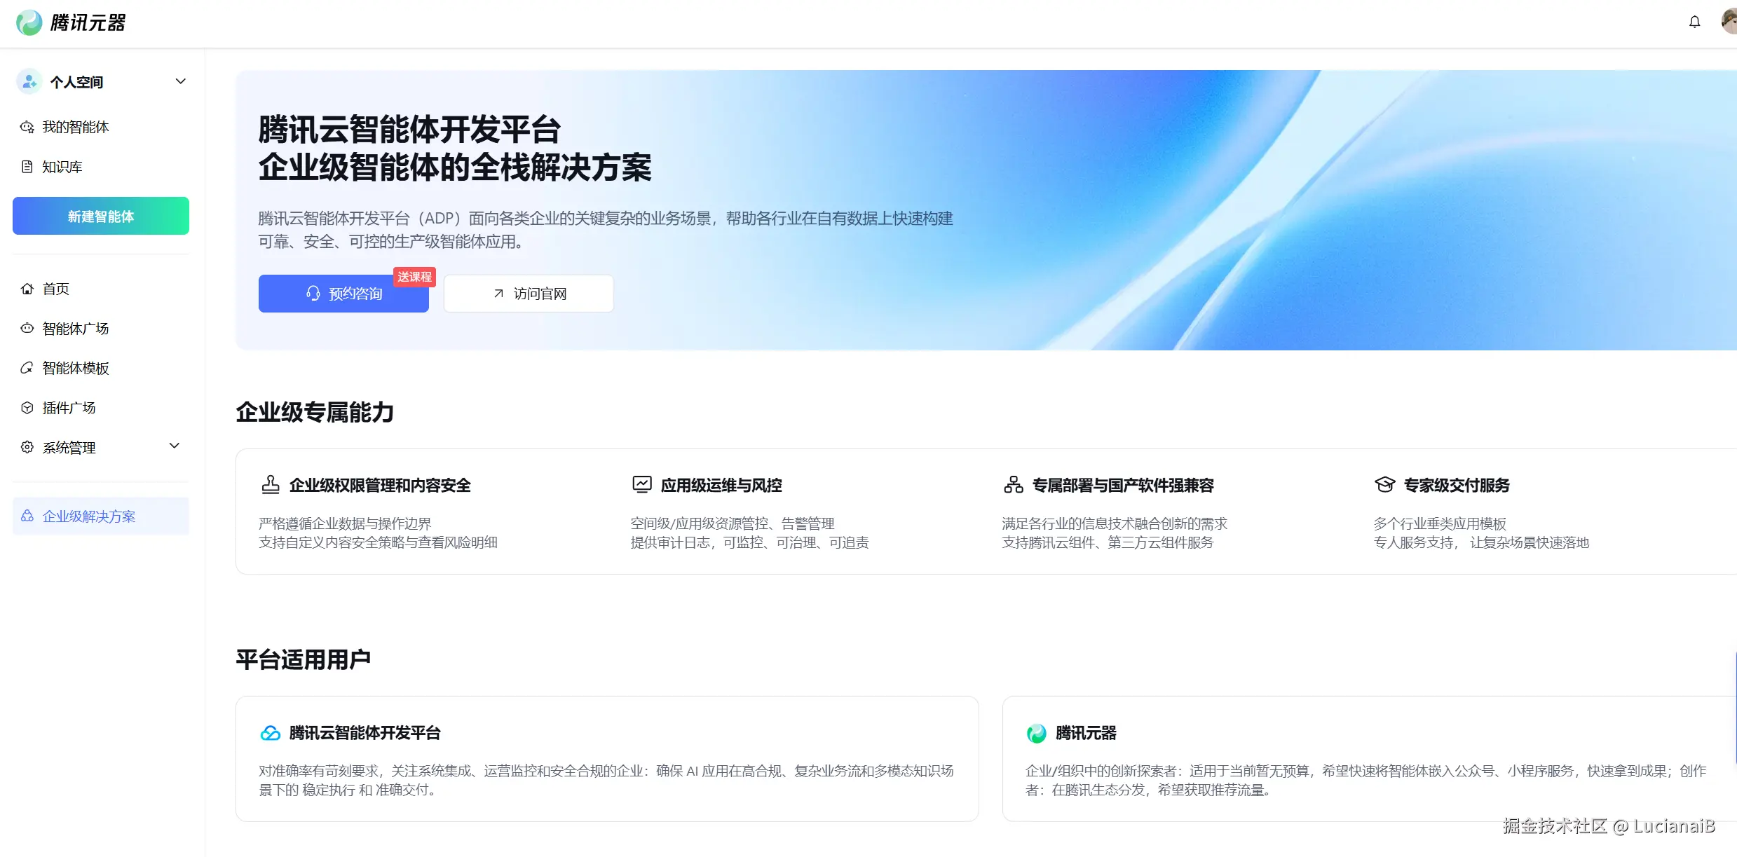Select the 系统管理 sidebar entry
Viewport: 1737px width, 857px height.
tap(69, 447)
